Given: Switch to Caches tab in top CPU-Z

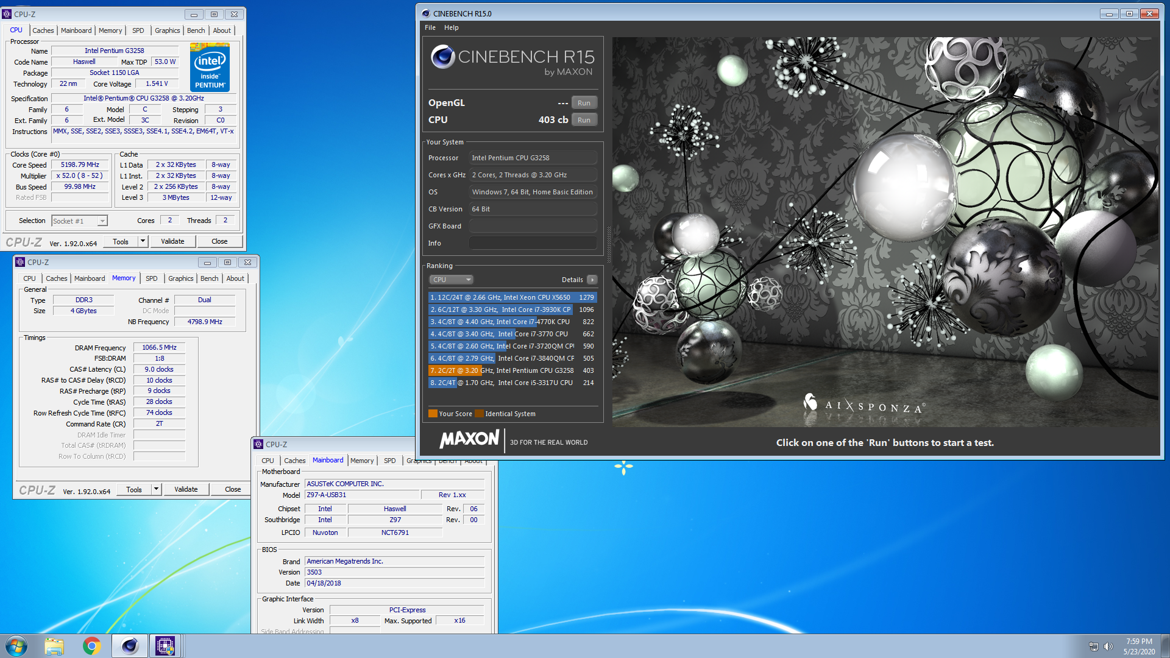Looking at the screenshot, I should pyautogui.click(x=43, y=30).
